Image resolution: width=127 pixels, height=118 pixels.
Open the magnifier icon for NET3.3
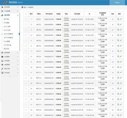(x=118, y=30)
